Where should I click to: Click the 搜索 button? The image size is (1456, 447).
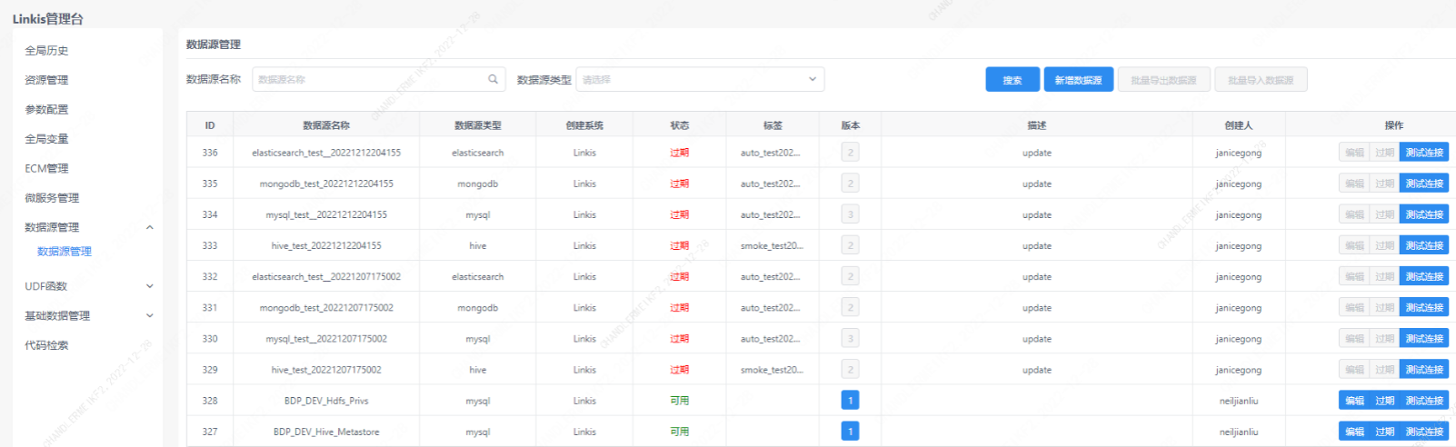(1012, 80)
